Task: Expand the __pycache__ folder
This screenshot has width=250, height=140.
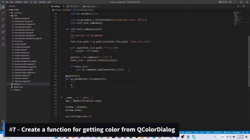Action: (x=18, y=13)
